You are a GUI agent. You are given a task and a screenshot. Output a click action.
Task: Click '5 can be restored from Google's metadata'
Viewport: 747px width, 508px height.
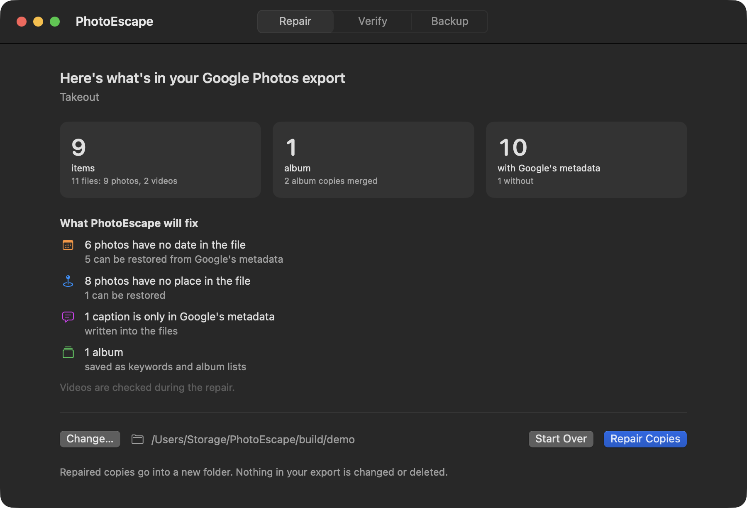tap(184, 259)
